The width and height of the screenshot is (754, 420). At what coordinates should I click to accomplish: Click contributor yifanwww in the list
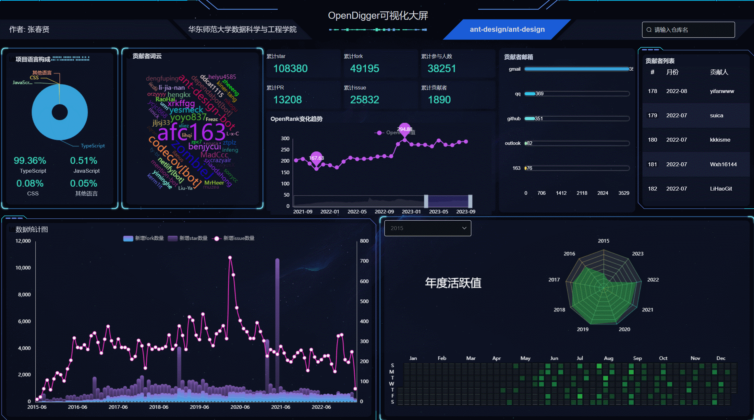tap(722, 91)
